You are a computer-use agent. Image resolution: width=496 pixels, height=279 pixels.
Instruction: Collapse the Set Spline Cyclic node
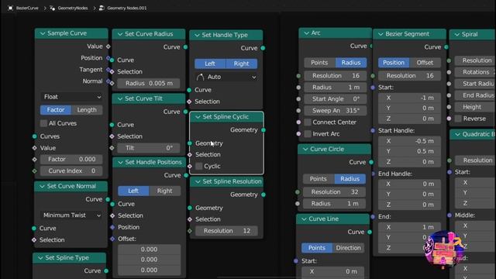[198, 117]
